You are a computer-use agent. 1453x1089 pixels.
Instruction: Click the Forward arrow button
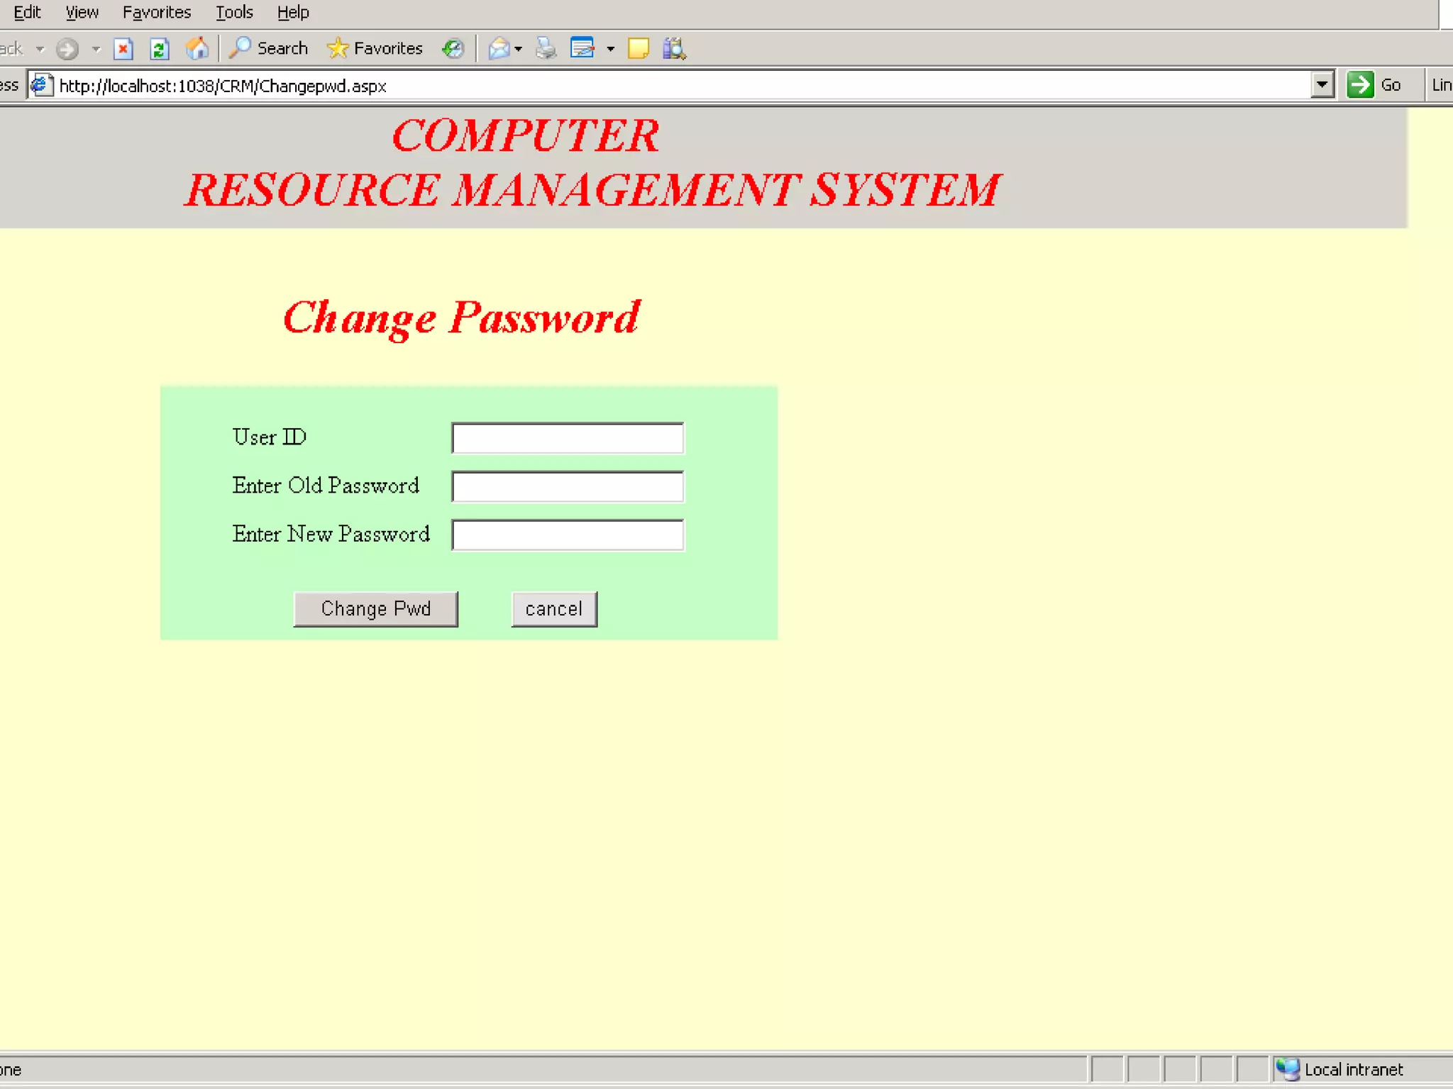(x=67, y=48)
